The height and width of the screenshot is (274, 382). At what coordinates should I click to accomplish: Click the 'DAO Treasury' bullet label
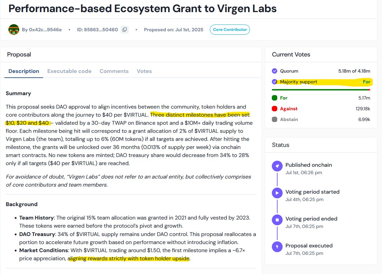[x=37, y=234]
